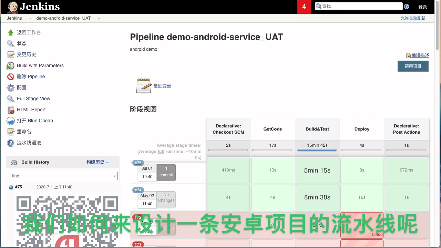Open the 构建历史 trend link
Screen dimensions: 441x248
pyautogui.click(x=95, y=162)
